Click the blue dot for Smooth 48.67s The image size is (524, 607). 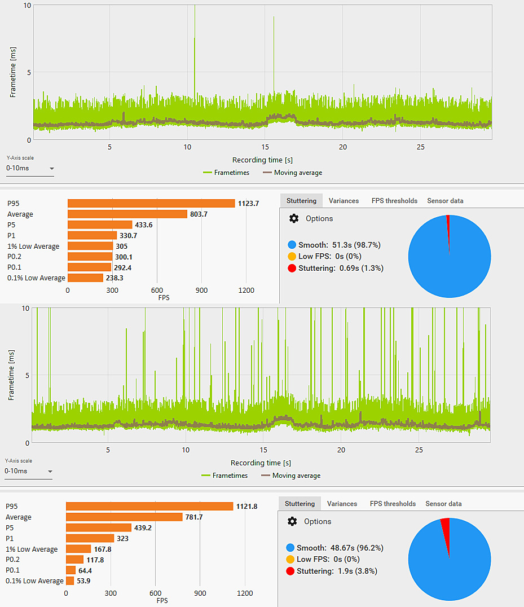[x=290, y=548]
